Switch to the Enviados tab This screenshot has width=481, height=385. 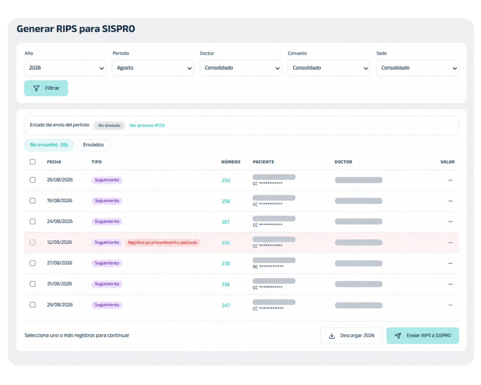[x=93, y=145]
